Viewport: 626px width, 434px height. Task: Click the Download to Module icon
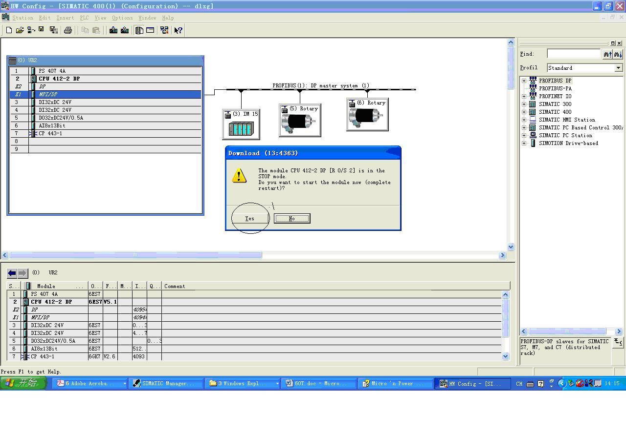click(x=113, y=30)
